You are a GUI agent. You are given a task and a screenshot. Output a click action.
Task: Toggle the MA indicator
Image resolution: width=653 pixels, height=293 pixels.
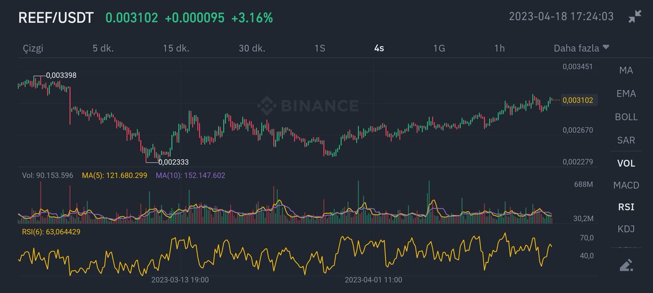tap(626, 71)
